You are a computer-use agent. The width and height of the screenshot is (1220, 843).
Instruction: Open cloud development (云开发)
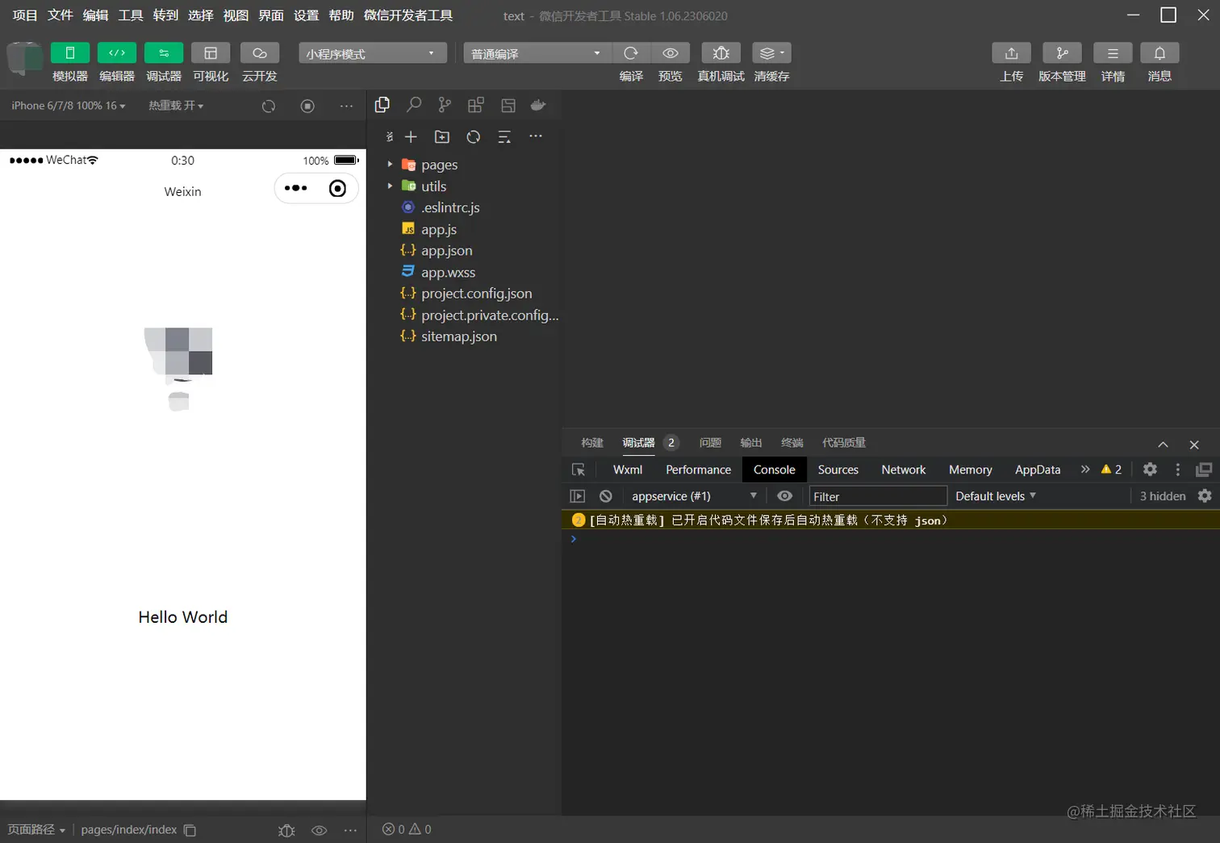point(260,53)
